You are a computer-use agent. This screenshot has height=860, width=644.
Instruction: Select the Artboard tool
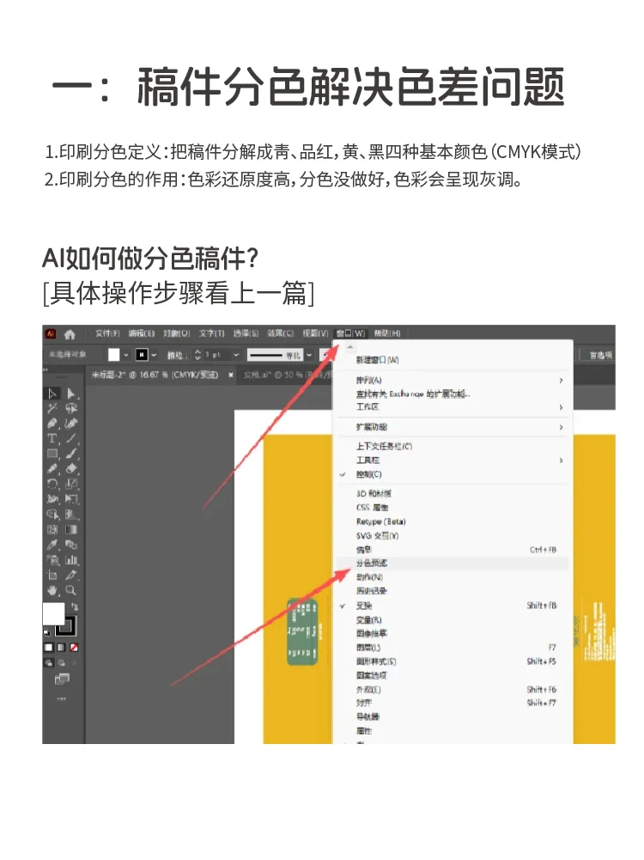point(52,576)
